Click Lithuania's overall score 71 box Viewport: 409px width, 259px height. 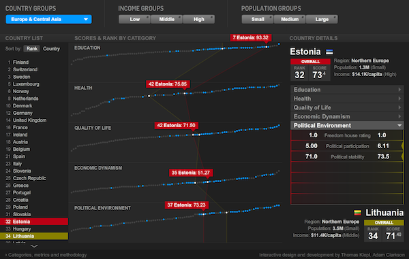coord(393,234)
